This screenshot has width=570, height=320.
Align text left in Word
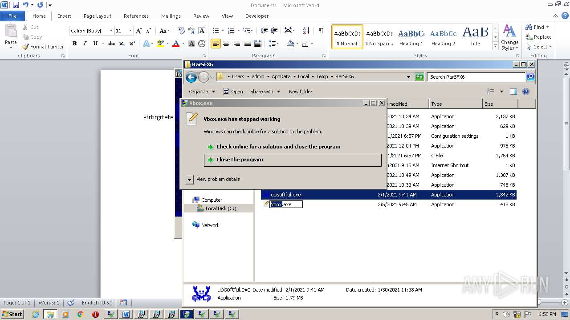click(x=216, y=44)
